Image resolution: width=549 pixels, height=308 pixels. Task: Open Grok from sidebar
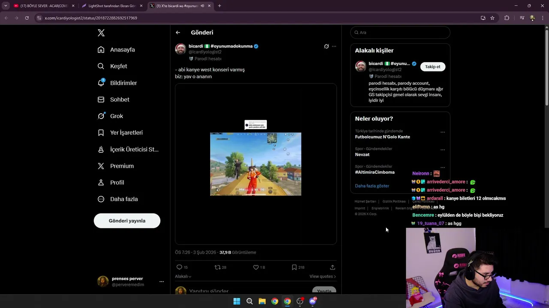coord(110,116)
